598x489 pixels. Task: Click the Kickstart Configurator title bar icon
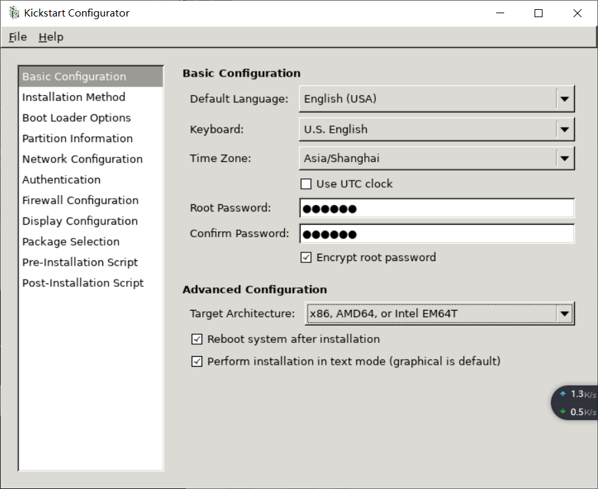click(x=14, y=13)
